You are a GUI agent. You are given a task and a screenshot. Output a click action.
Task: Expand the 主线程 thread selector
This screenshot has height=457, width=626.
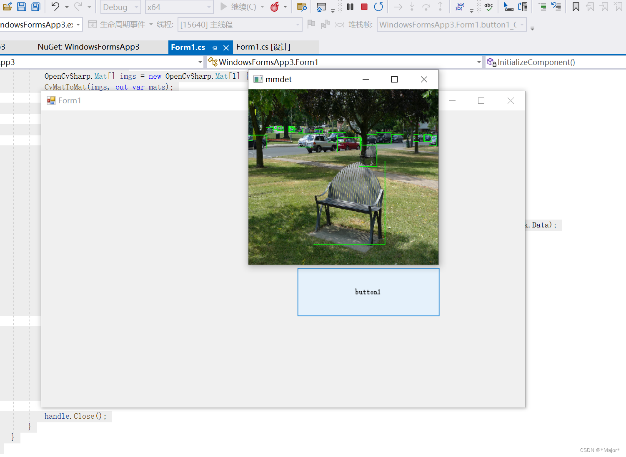click(240, 24)
